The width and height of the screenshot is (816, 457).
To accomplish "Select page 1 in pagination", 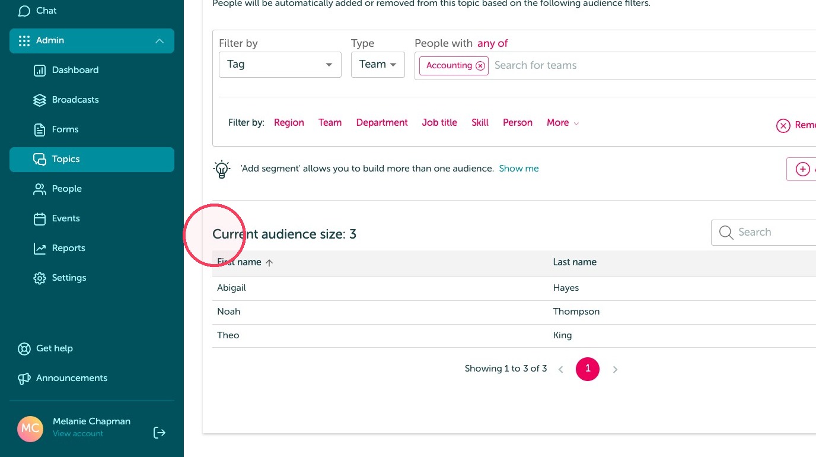I will tap(588, 369).
